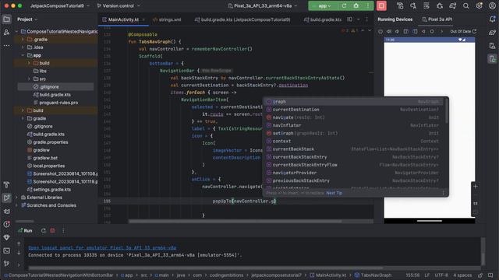Select the Run panel tab
The image size is (499, 280).
pos(26,231)
